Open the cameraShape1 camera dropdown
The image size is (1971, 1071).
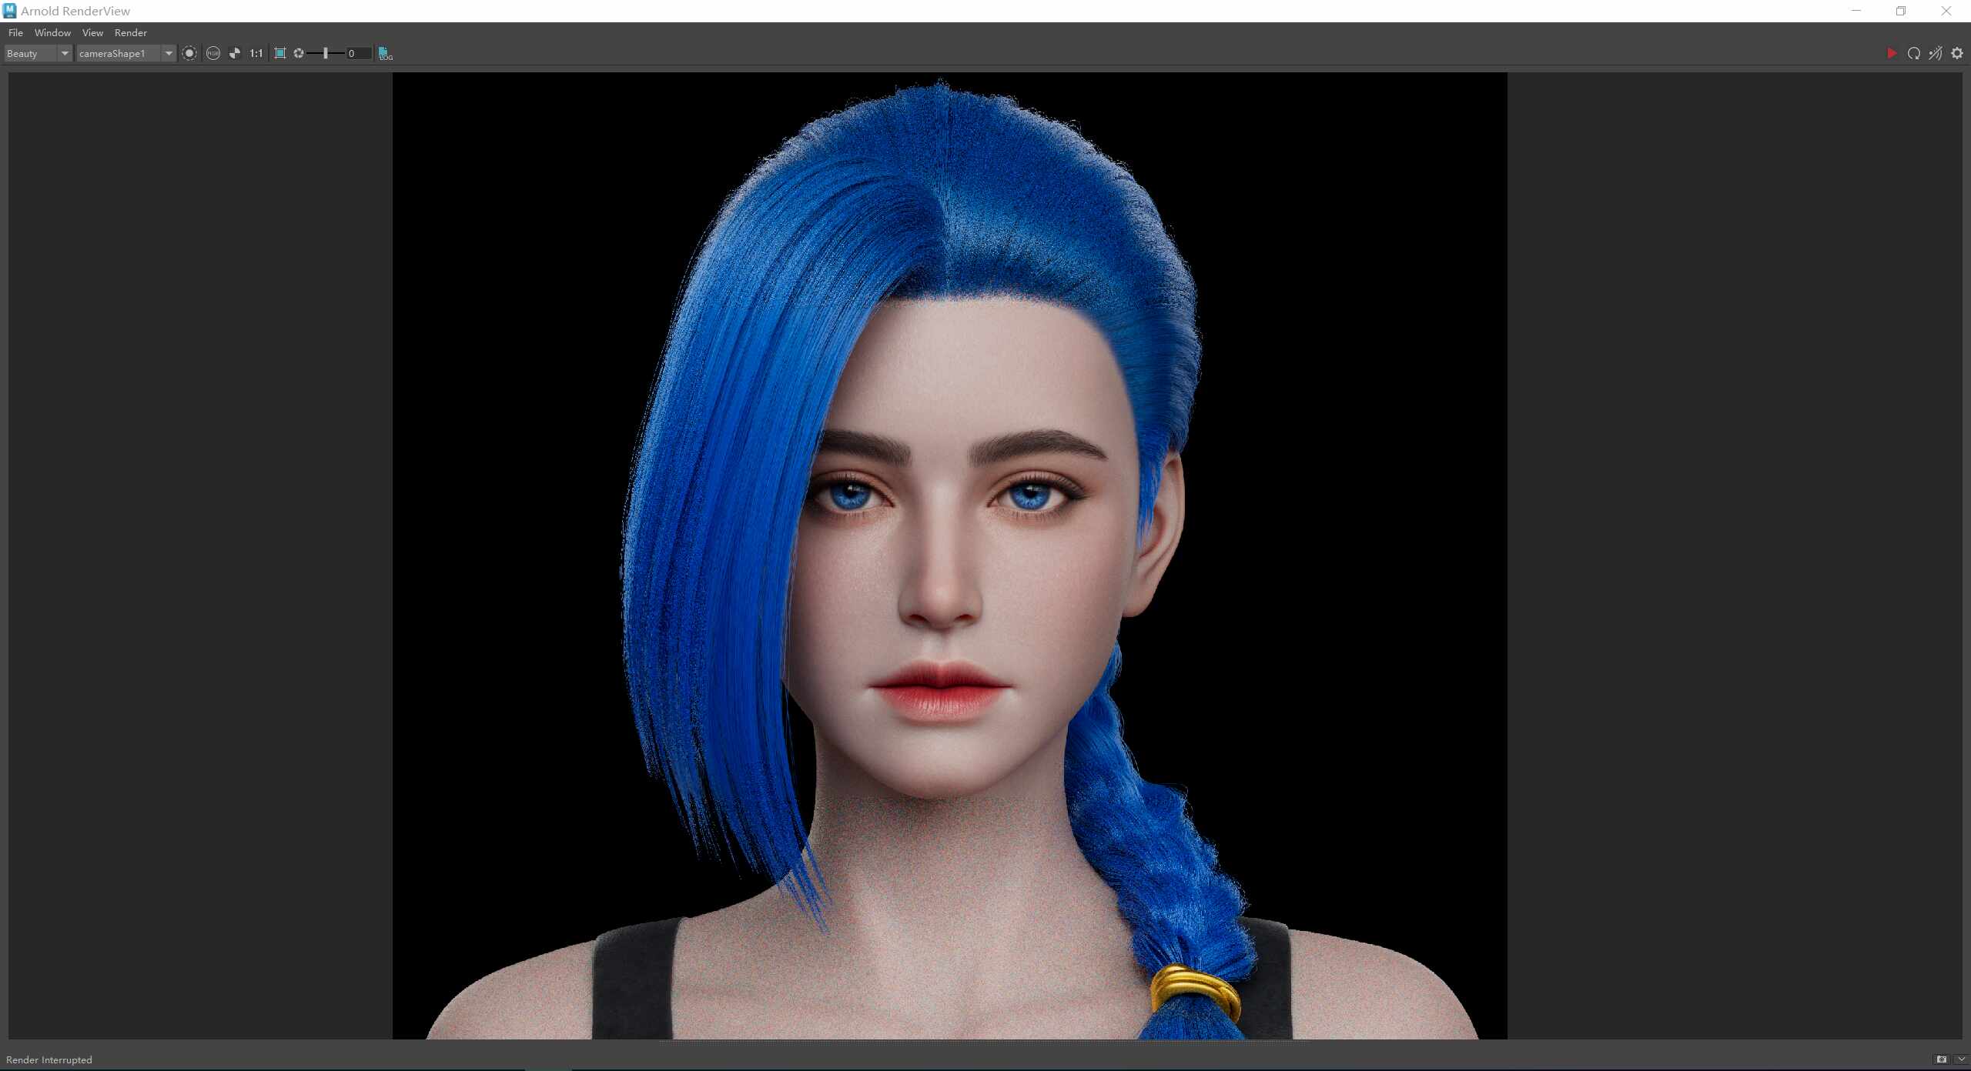(126, 53)
